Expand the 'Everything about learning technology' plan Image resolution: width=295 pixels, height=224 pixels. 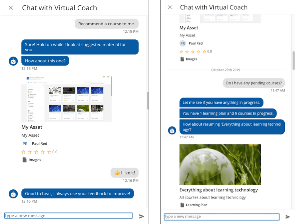tap(218, 190)
